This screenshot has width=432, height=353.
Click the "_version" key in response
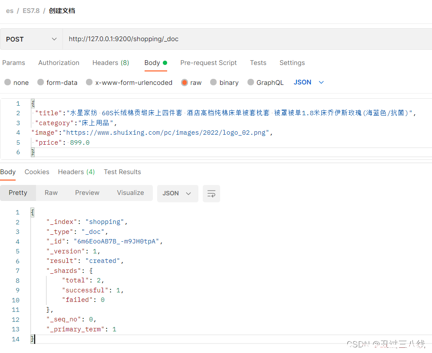point(66,251)
